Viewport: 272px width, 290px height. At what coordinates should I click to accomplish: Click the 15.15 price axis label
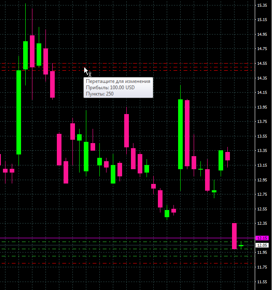pos(262,20)
